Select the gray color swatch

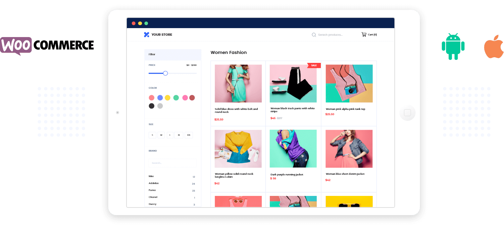click(x=160, y=106)
